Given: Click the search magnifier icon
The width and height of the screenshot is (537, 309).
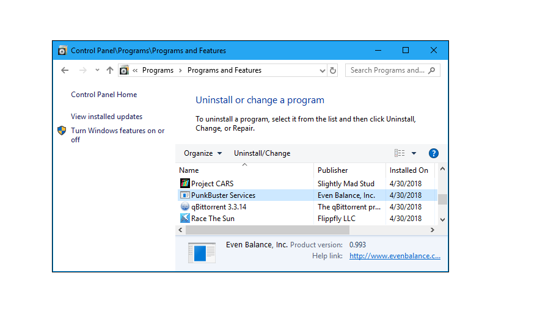Looking at the screenshot, I should [x=432, y=70].
